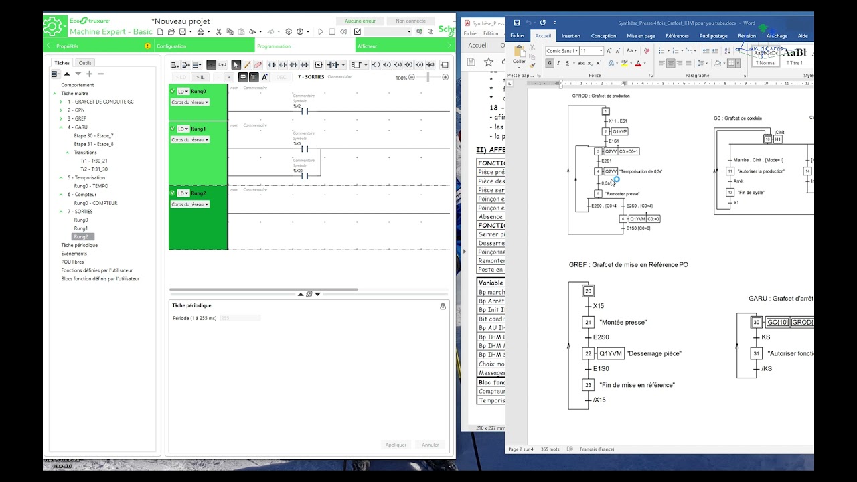This screenshot has width=857, height=482.
Task: Toggle the Rung0 green checkmark
Action: pos(172,91)
